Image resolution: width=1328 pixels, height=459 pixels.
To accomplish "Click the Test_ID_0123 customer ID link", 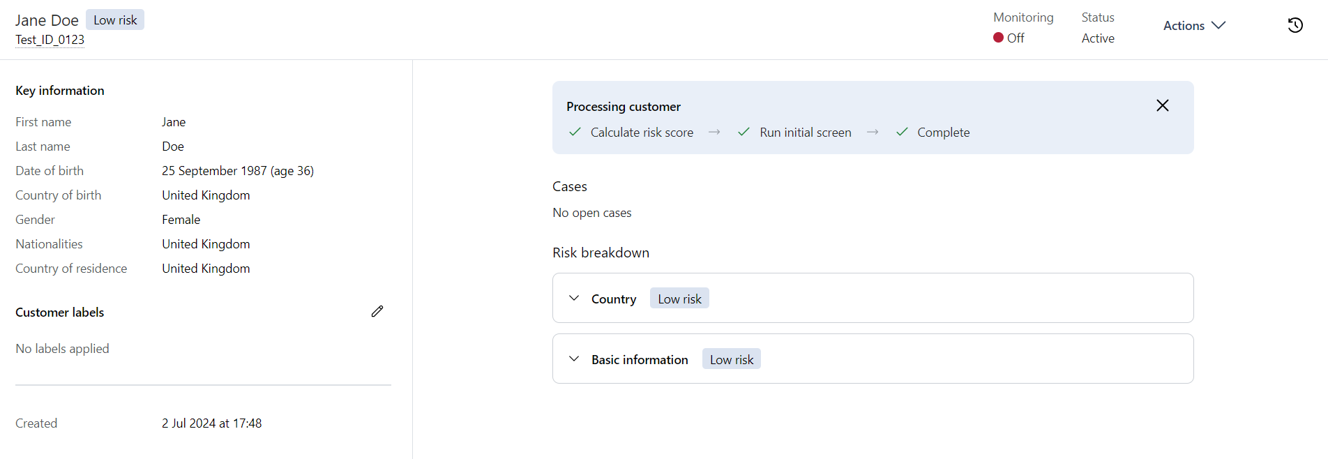I will (50, 40).
